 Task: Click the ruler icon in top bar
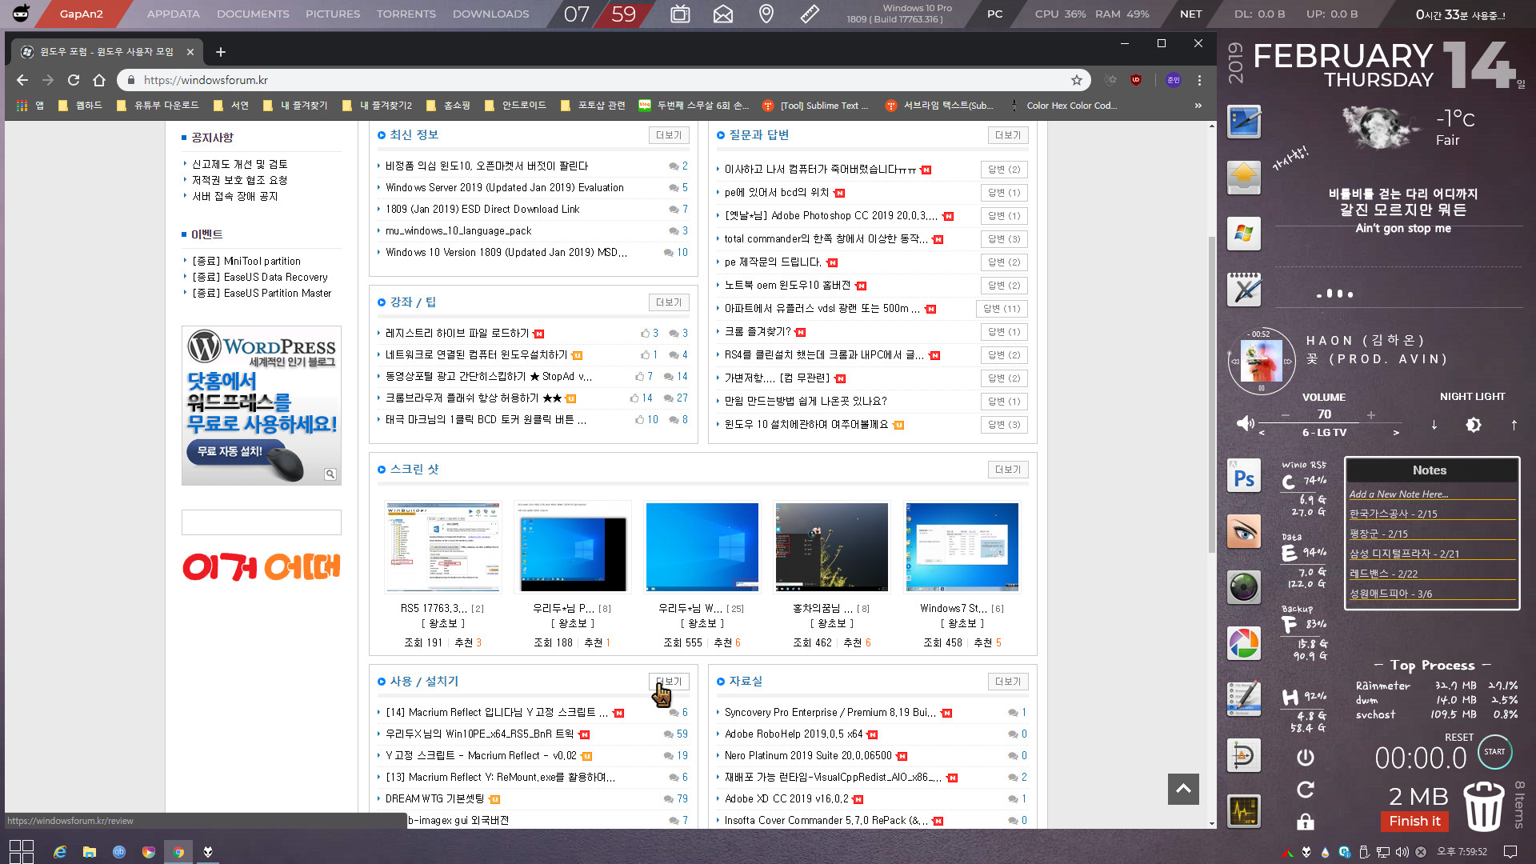click(810, 14)
